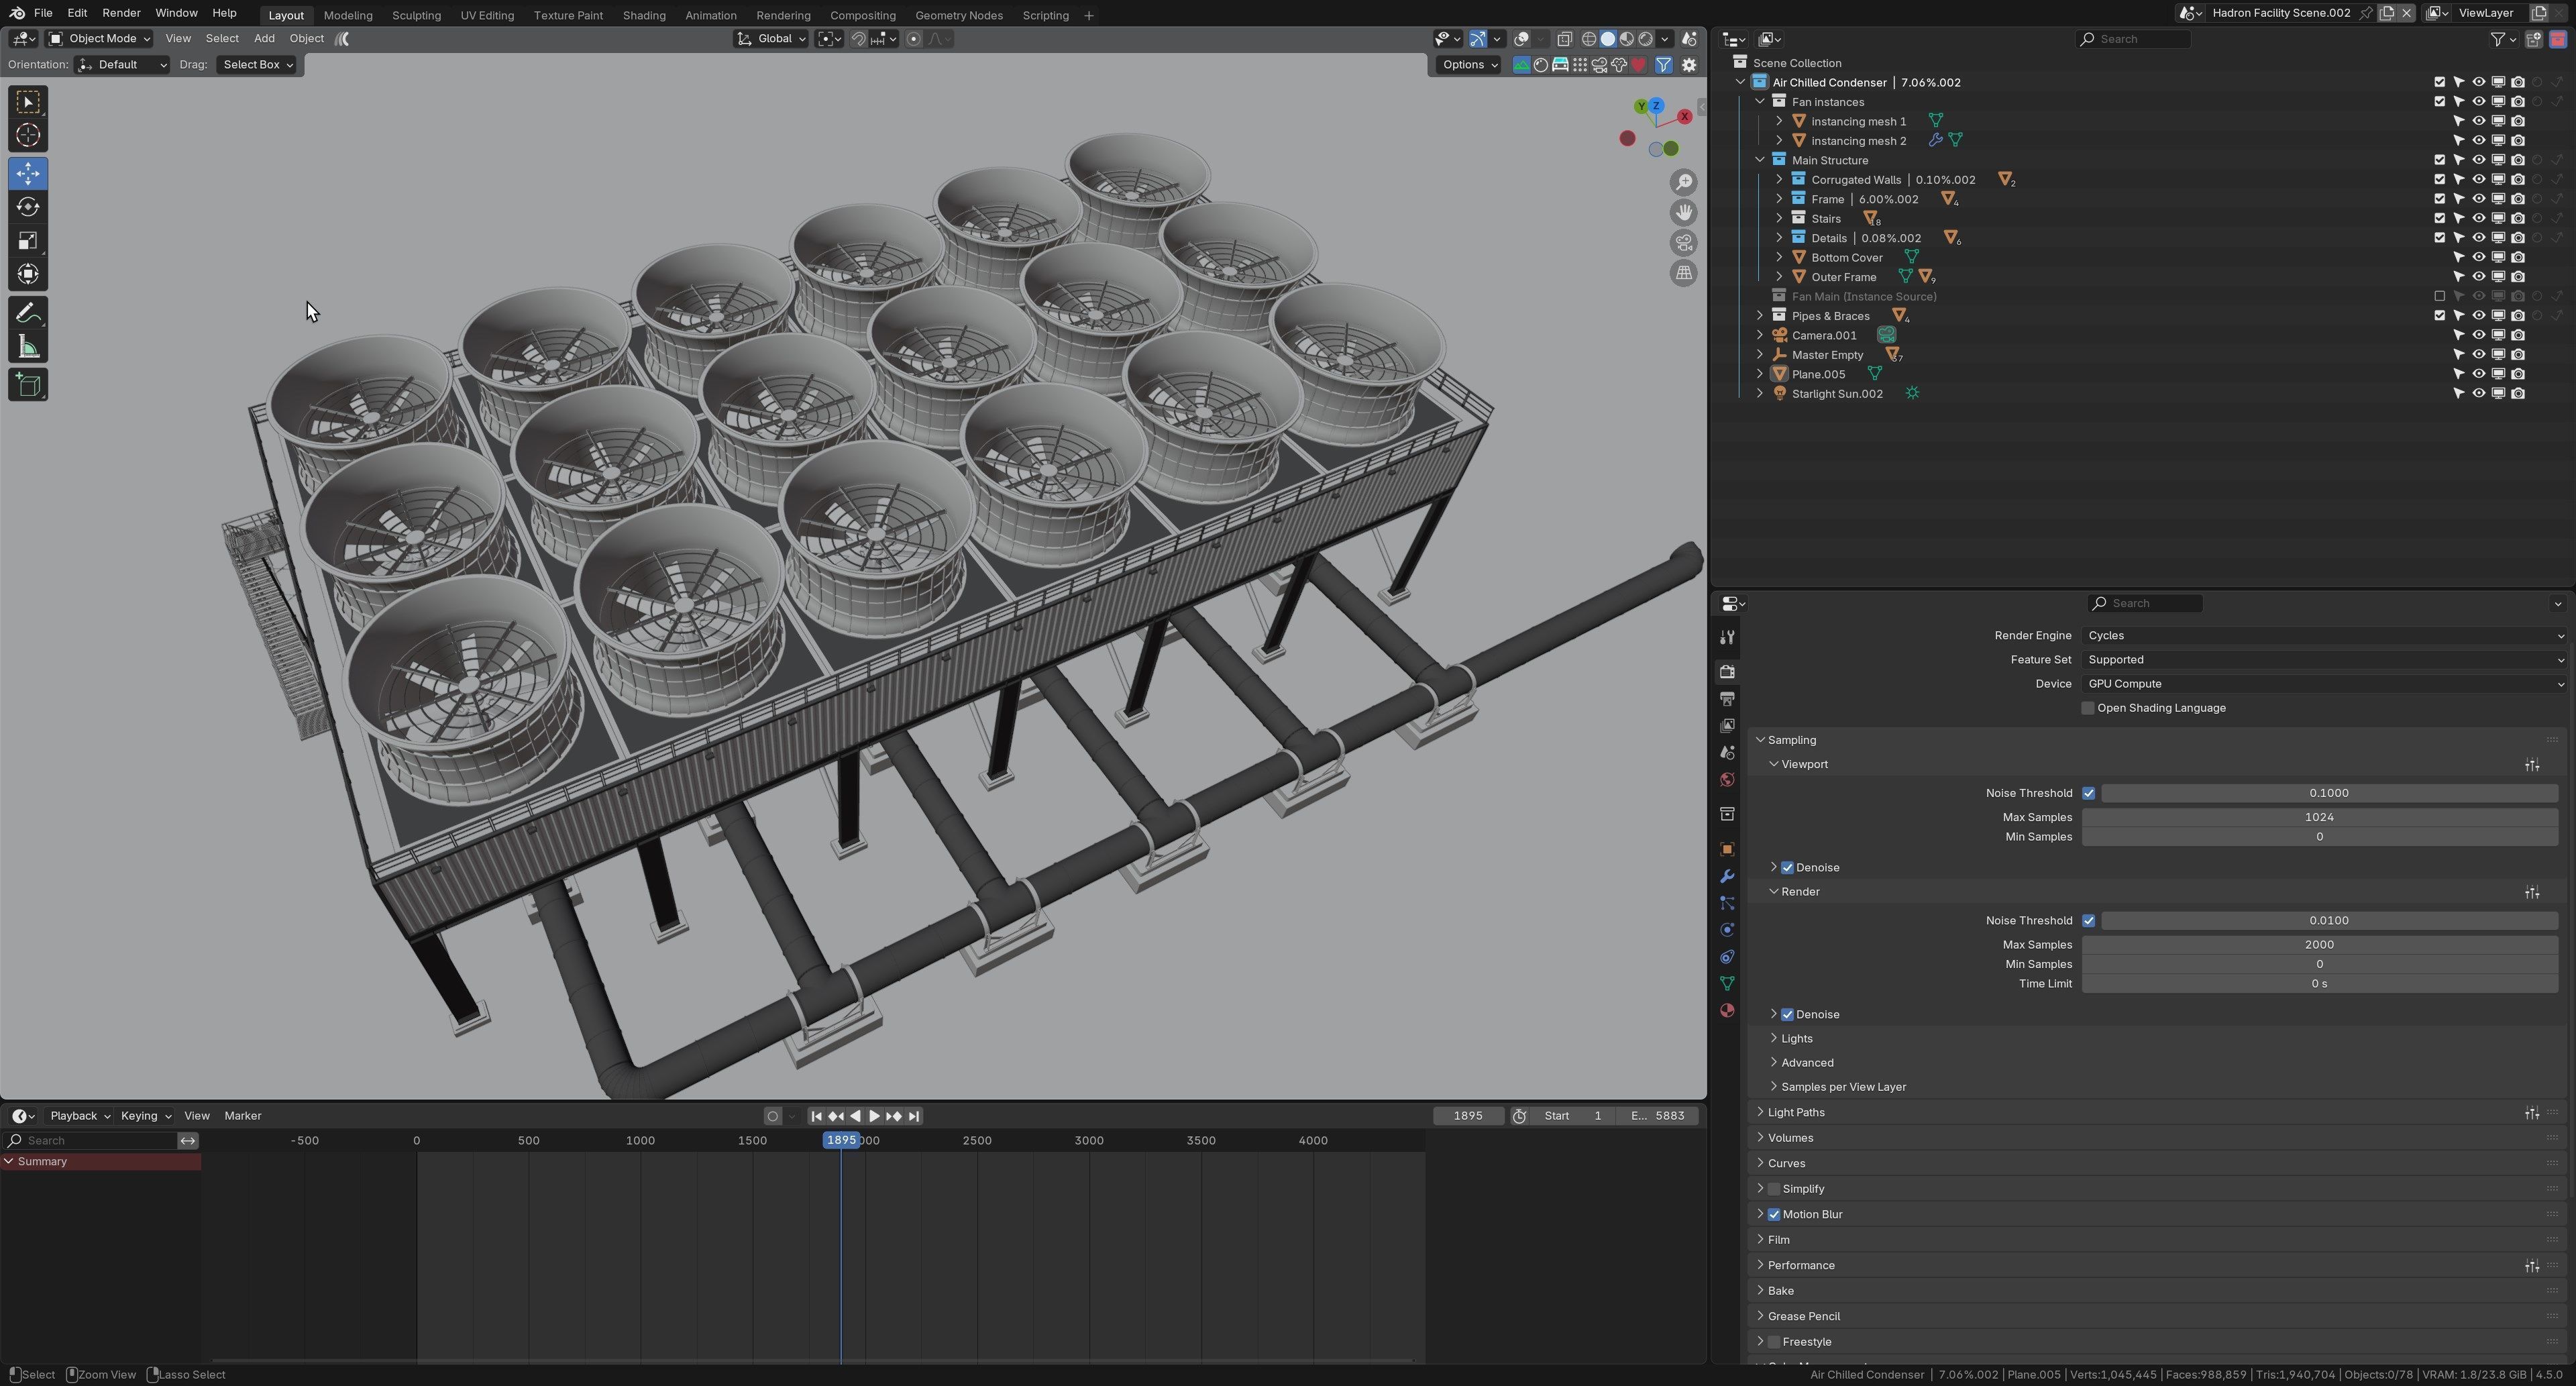
Task: Expand Pipes & Braces collection
Action: coord(1760,316)
